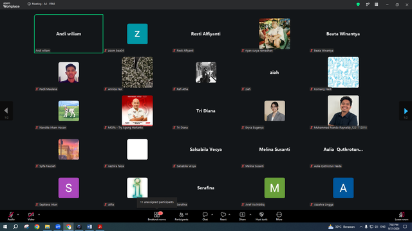
Task: Expand share options arrow beside Share
Action: [250, 214]
